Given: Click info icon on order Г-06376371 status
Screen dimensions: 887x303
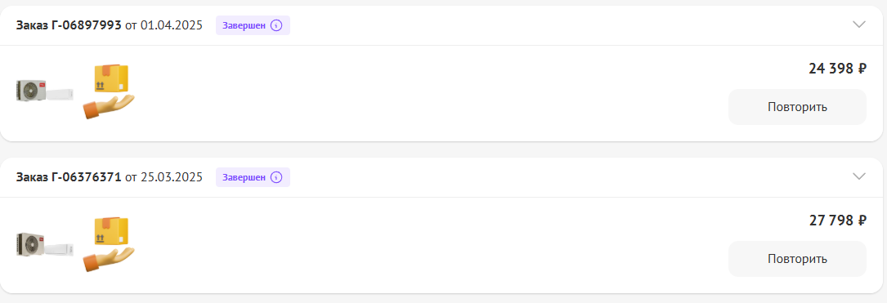Looking at the screenshot, I should [x=276, y=177].
